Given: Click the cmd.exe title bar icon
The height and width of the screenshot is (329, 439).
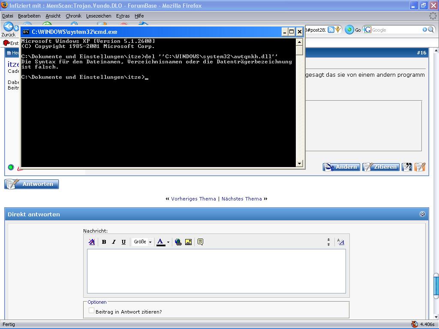Looking at the screenshot, I should pyautogui.click(x=26, y=32).
